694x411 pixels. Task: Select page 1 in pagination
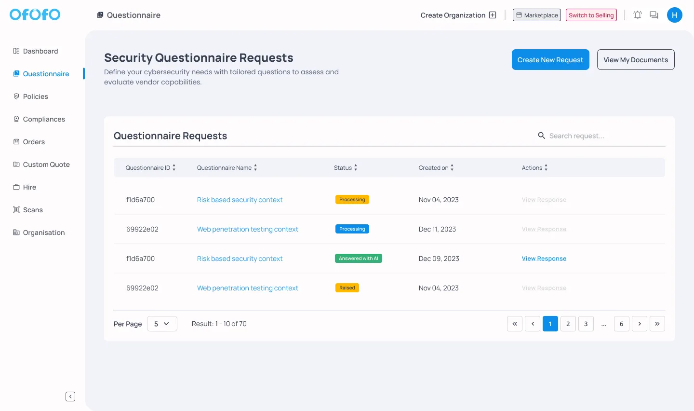tap(550, 324)
